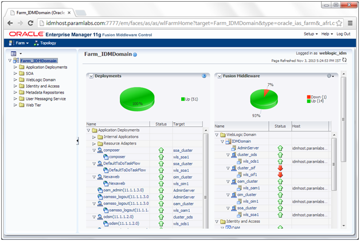Bookmark the page with the star icon
This screenshot has width=360, height=241.
[x=339, y=23]
